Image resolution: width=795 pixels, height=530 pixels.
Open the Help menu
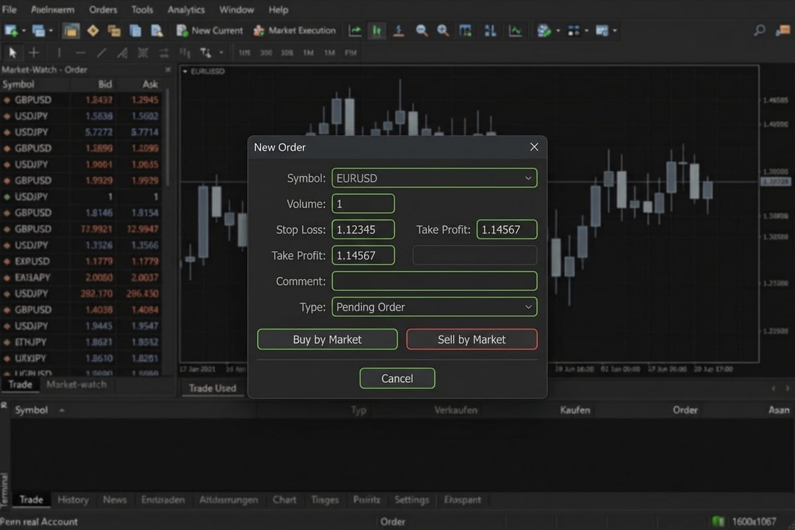click(x=278, y=9)
